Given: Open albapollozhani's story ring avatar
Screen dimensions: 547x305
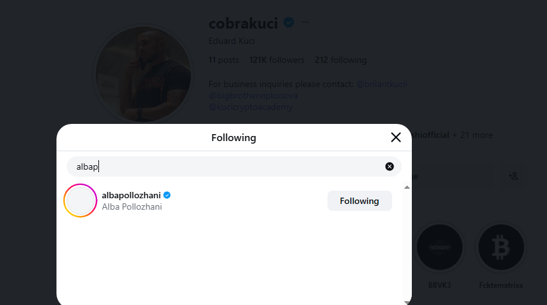Looking at the screenshot, I should click(x=81, y=201).
